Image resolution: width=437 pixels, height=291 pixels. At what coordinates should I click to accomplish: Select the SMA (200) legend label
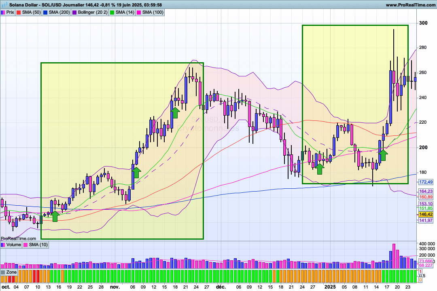coord(59,12)
